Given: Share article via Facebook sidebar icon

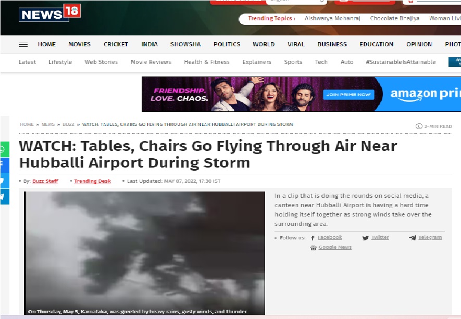Looking at the screenshot, I should [4, 165].
